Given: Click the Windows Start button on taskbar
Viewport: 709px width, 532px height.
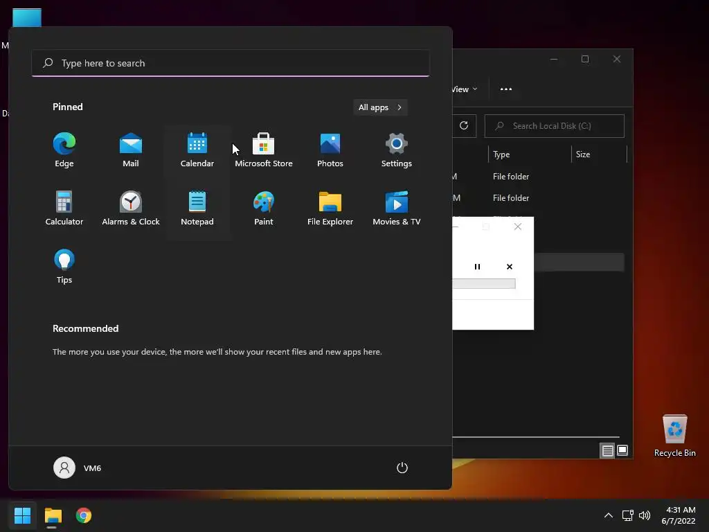Looking at the screenshot, I should pyautogui.click(x=22, y=515).
